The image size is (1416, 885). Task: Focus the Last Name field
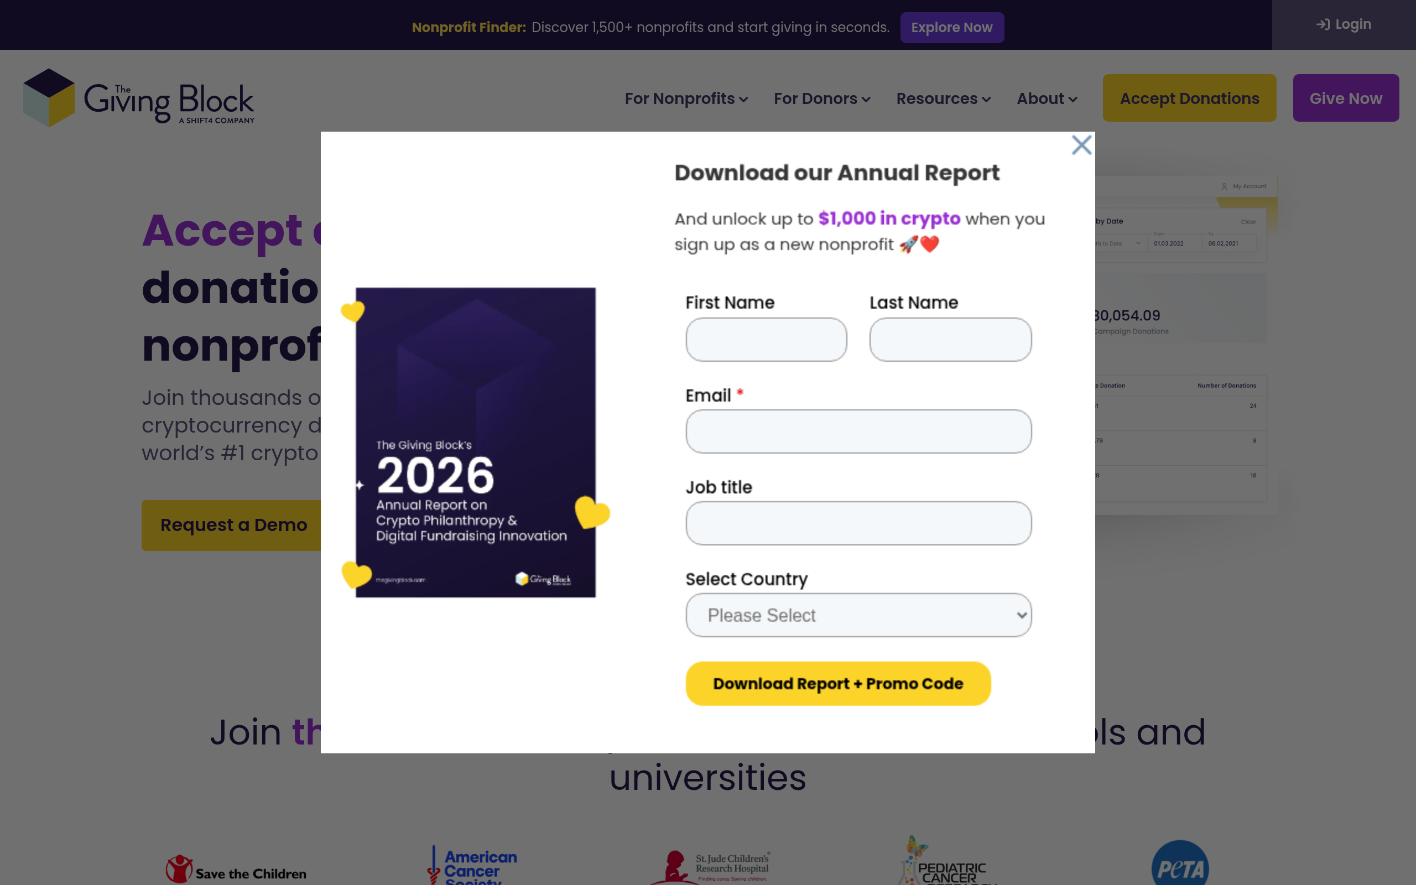950,340
